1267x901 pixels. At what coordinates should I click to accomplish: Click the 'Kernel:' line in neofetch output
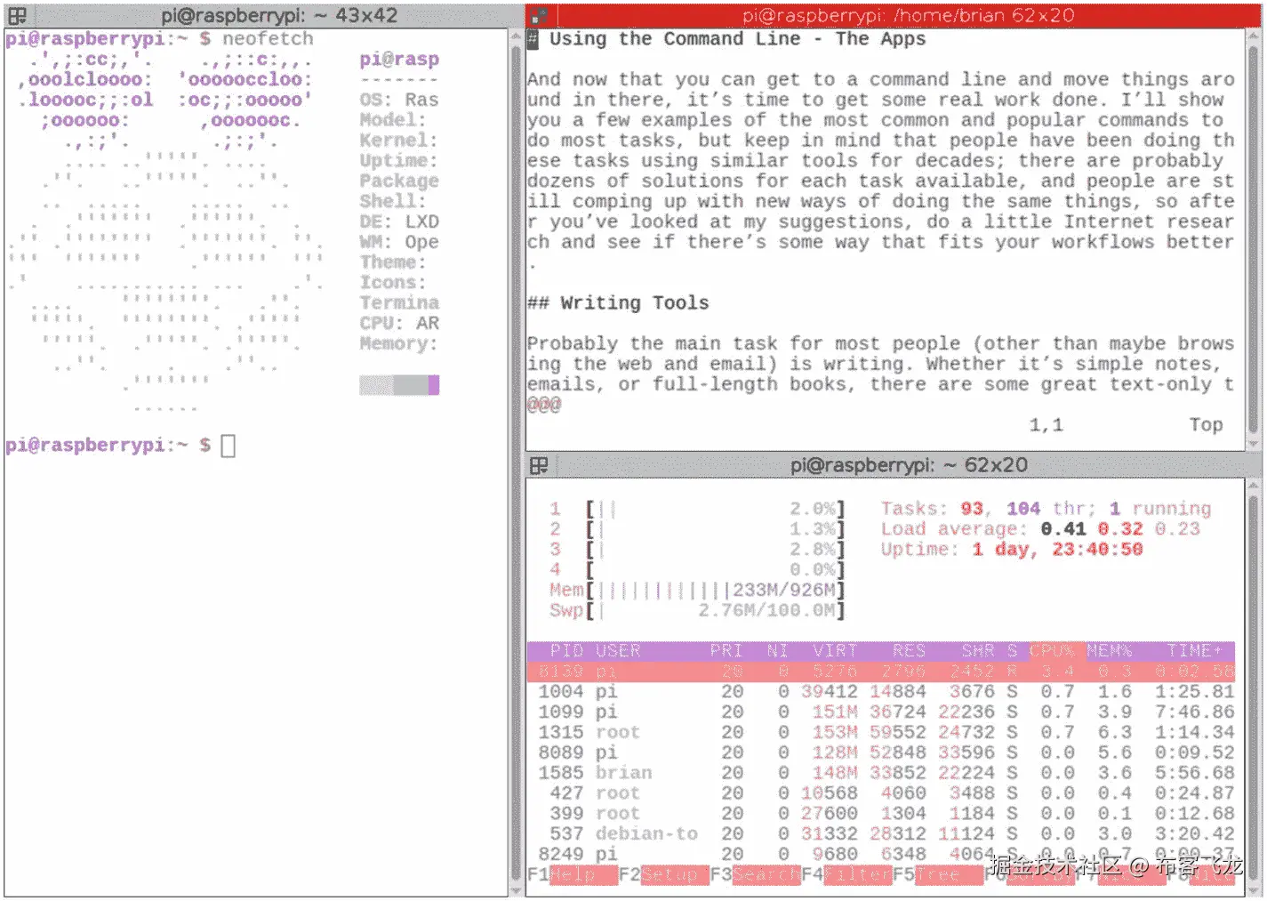click(x=399, y=141)
